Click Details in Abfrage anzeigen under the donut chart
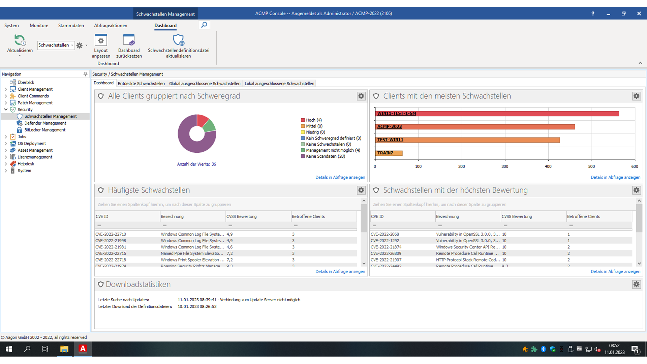647x364 pixels. (x=340, y=177)
